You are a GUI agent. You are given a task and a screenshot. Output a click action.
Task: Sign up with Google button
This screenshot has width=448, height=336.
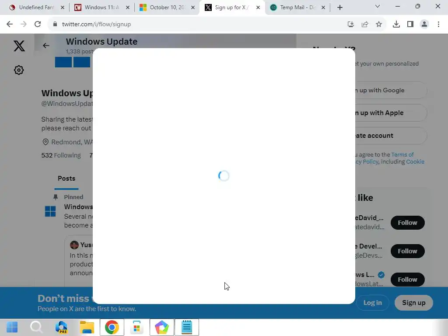[391, 90]
